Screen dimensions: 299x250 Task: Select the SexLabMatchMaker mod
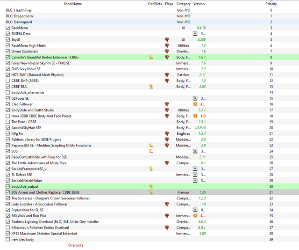pos(152,181)
